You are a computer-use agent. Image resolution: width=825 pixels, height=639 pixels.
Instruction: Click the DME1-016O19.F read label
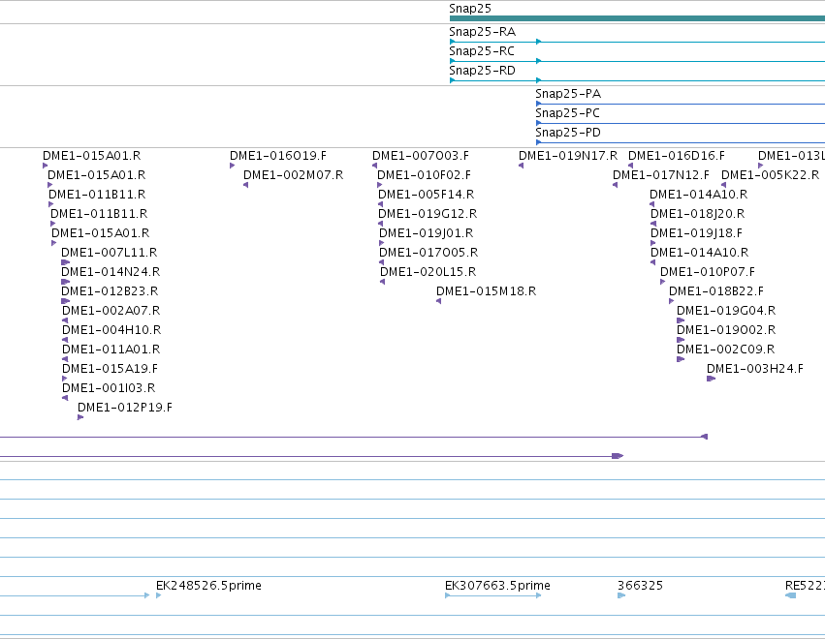tap(278, 156)
